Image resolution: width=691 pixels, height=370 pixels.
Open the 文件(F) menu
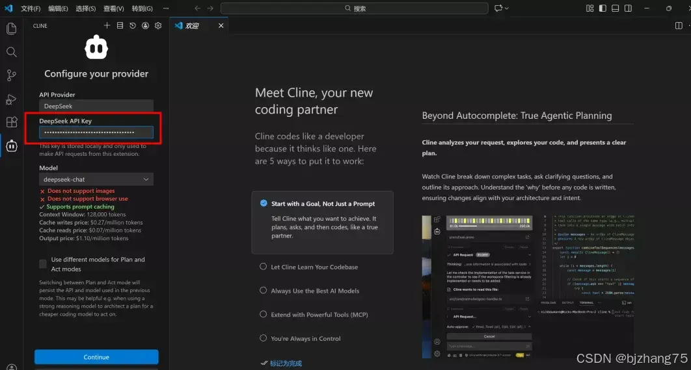click(31, 8)
